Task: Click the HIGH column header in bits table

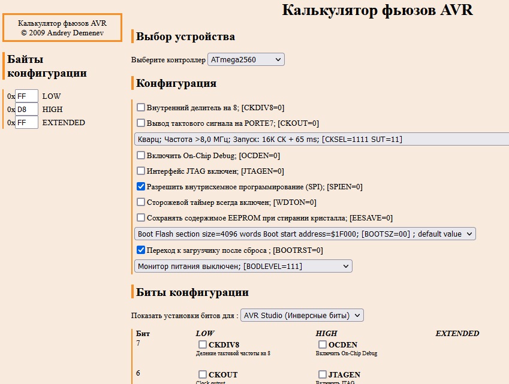Action: (326, 334)
